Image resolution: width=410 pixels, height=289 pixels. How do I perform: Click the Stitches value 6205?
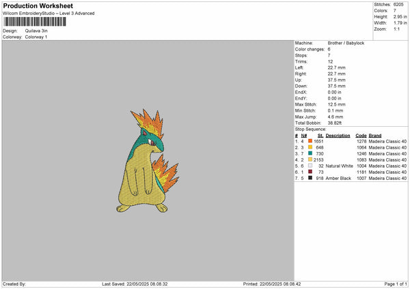tap(398, 5)
